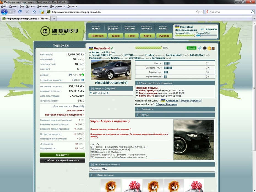The height and width of the screenshot is (192, 256).
Task: Click the Mitsubishi Outlander car thumbnail
Action: [111, 70]
